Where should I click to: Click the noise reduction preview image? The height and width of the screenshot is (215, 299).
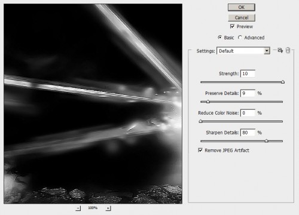93,104
